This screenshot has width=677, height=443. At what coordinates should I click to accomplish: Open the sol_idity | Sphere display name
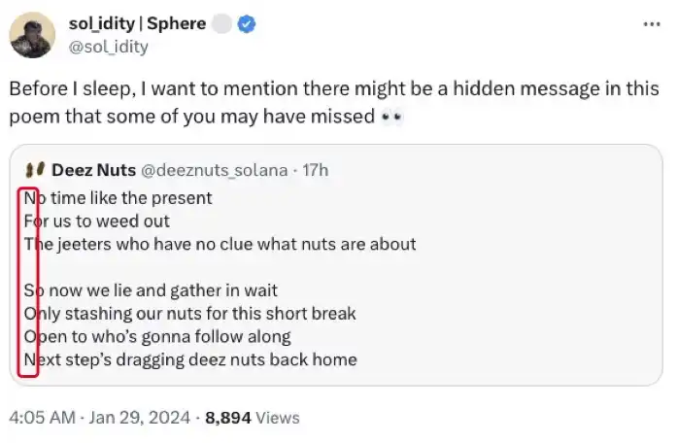click(135, 25)
